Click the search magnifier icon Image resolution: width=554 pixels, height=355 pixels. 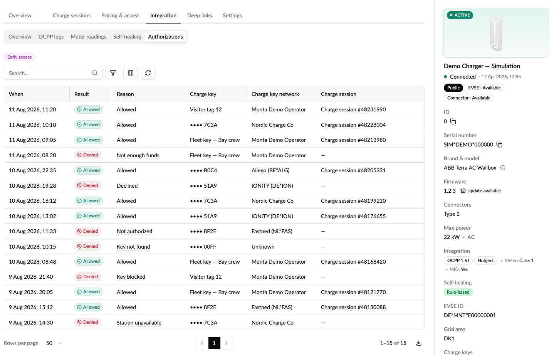95,73
